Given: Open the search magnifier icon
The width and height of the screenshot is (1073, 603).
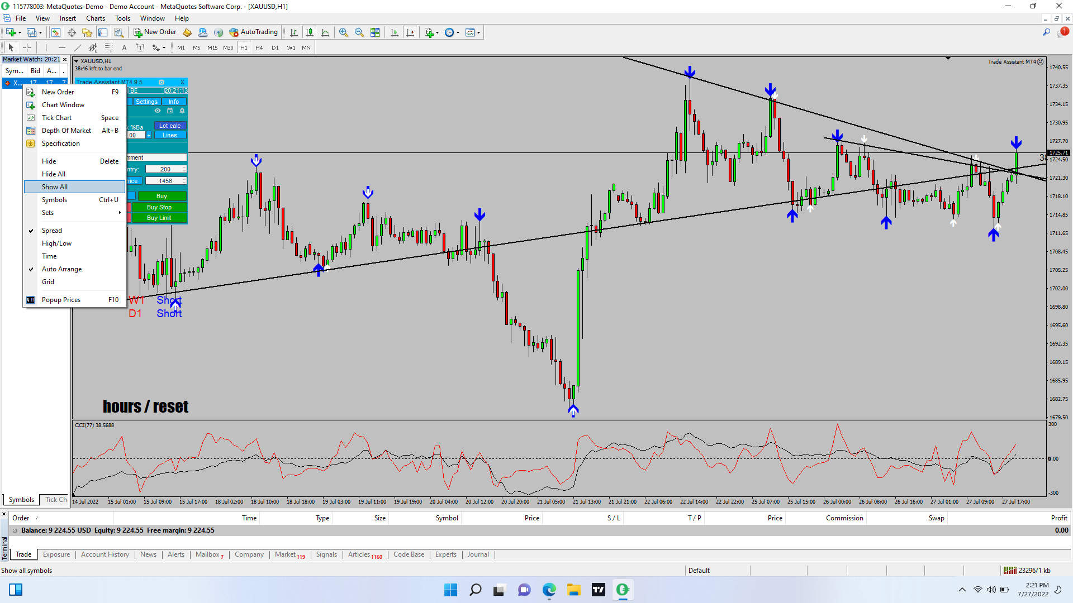Looking at the screenshot, I should point(1046,32).
